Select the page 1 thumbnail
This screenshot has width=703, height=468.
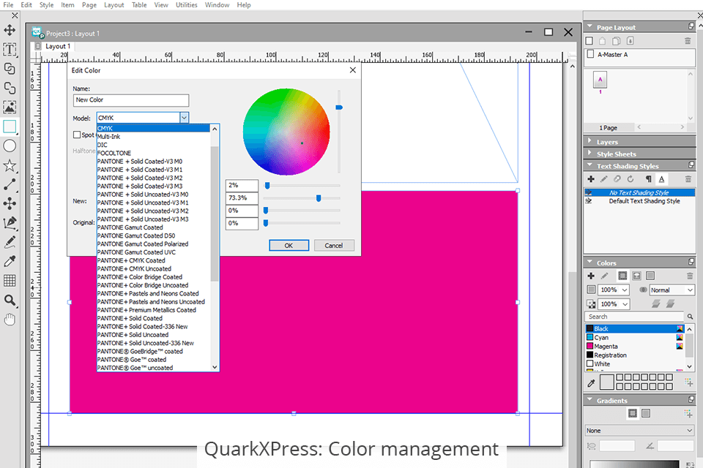click(600, 80)
